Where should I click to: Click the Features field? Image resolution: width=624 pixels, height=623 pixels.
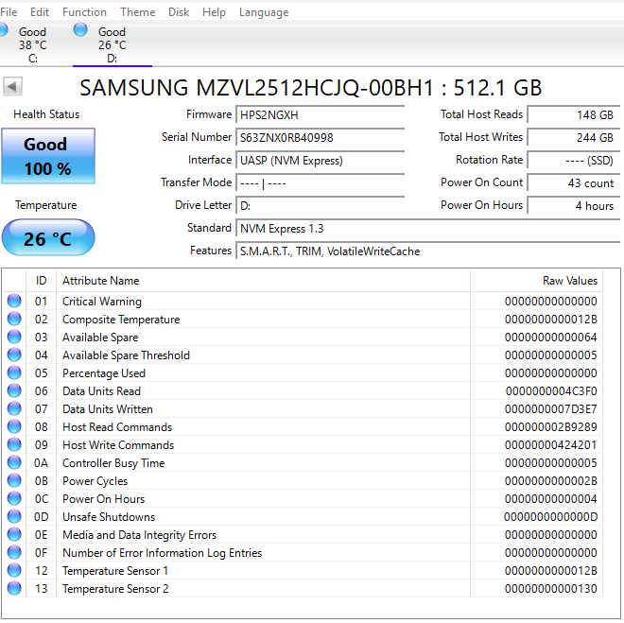(427, 251)
